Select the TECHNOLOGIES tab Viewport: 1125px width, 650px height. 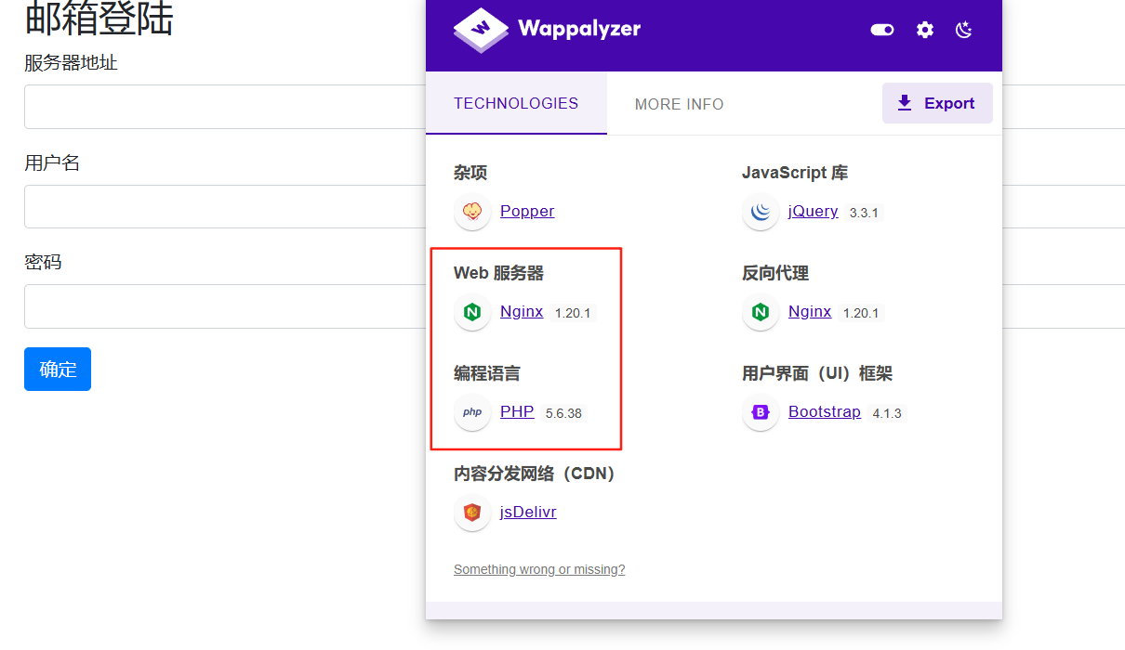(x=516, y=103)
